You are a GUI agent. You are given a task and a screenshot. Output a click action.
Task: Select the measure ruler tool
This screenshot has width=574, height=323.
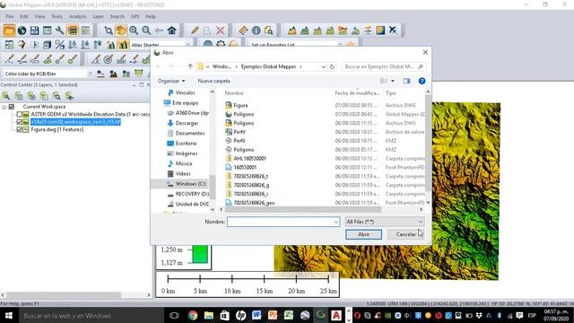tap(243, 30)
